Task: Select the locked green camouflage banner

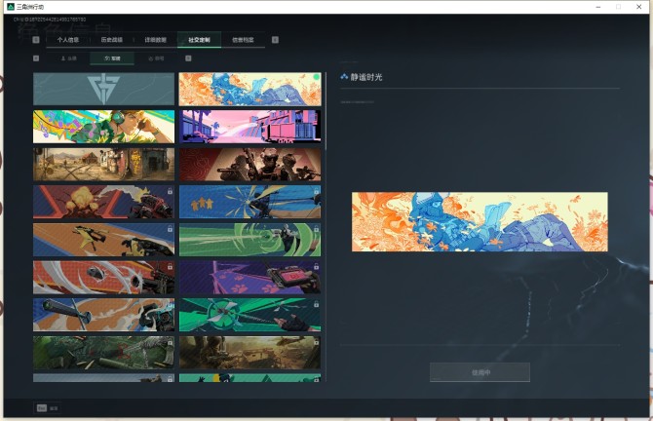Action: 103,353
